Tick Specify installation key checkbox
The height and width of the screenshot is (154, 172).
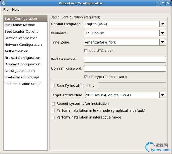pos(53,85)
